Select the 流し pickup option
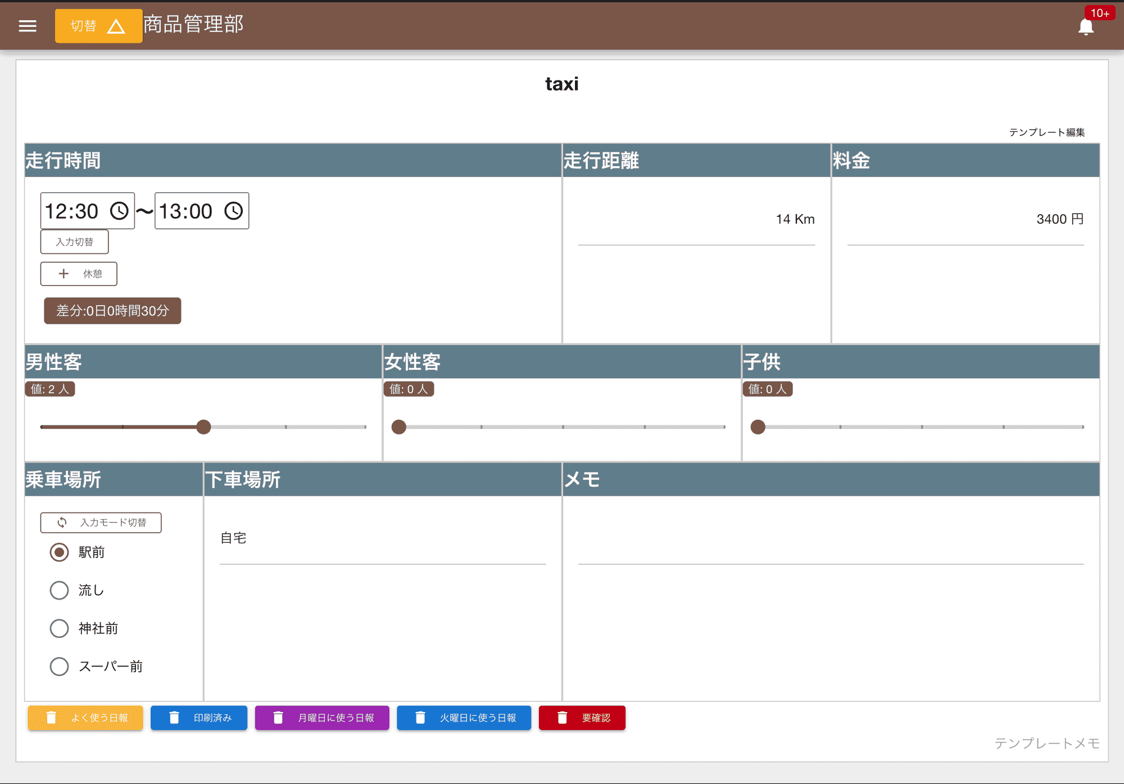 tap(59, 590)
